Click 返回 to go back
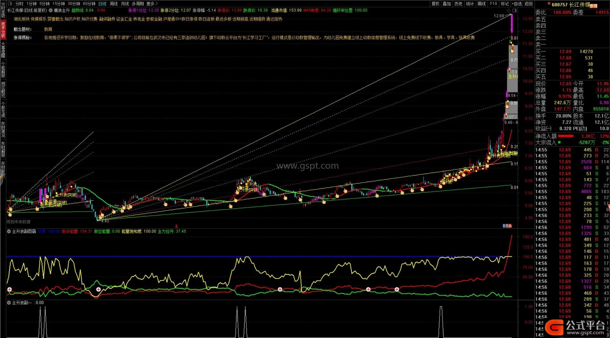The width and height of the screenshot is (610, 338). [x=529, y=3]
